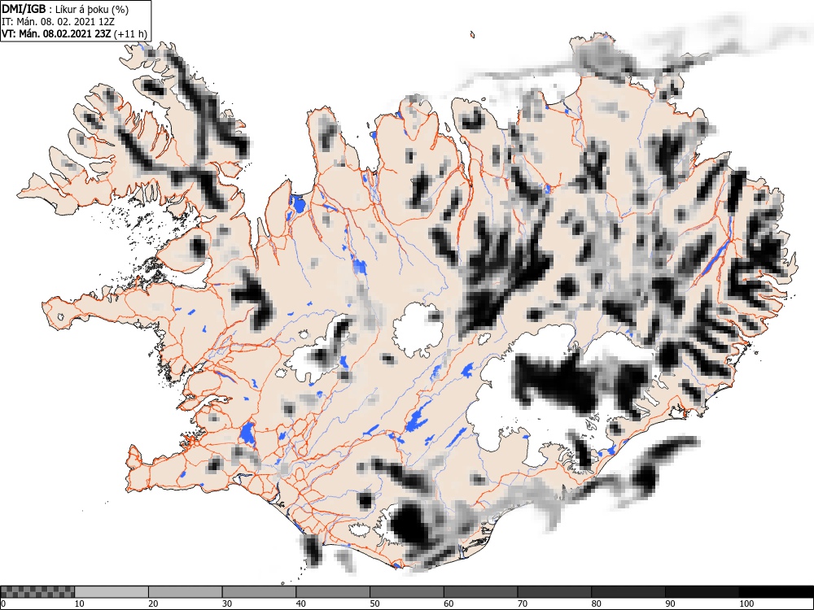
Task: Click the title text "DMI/IGB : Líkur á þoku (%)"
Action: tap(65, 9)
